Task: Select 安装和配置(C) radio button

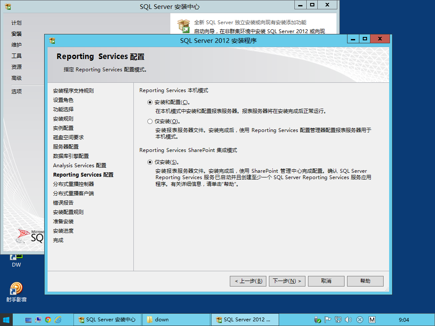Action: [150, 102]
